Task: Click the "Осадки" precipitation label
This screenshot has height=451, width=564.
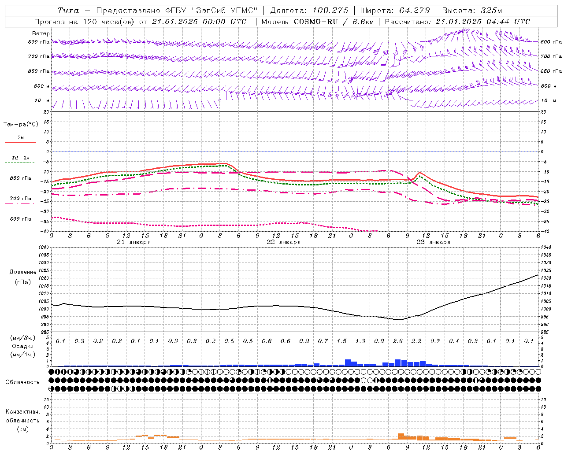Action: coord(22,346)
